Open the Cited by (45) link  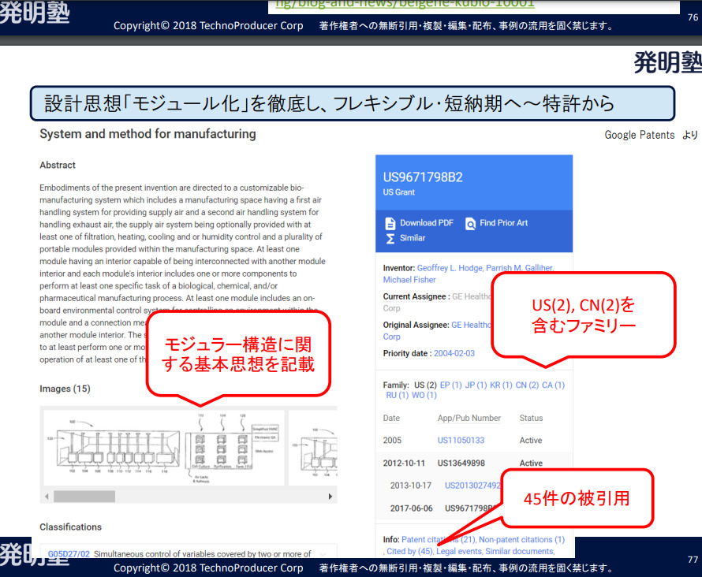pyautogui.click(x=409, y=552)
